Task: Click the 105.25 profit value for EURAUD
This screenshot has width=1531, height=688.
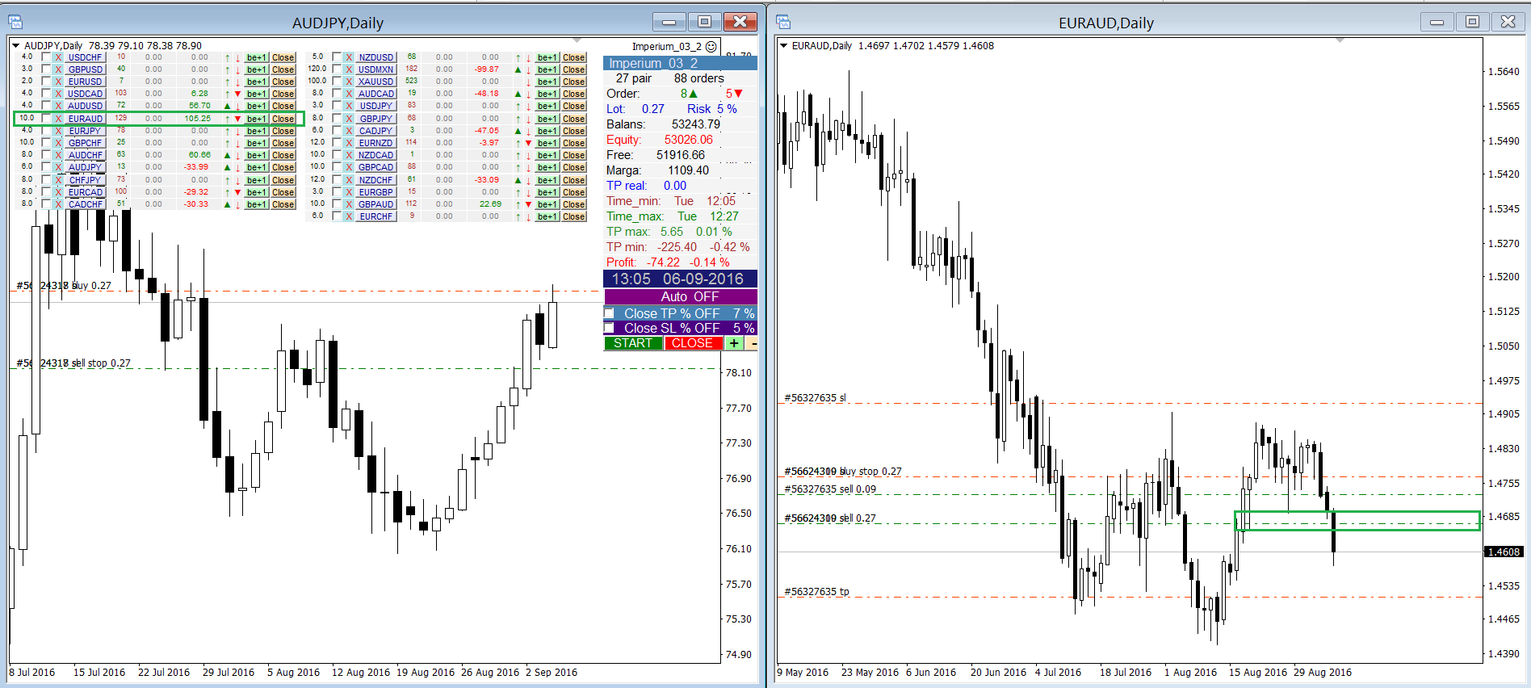Action: 198,119
